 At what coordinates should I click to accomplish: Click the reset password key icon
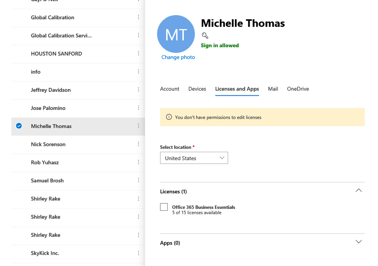tap(205, 36)
